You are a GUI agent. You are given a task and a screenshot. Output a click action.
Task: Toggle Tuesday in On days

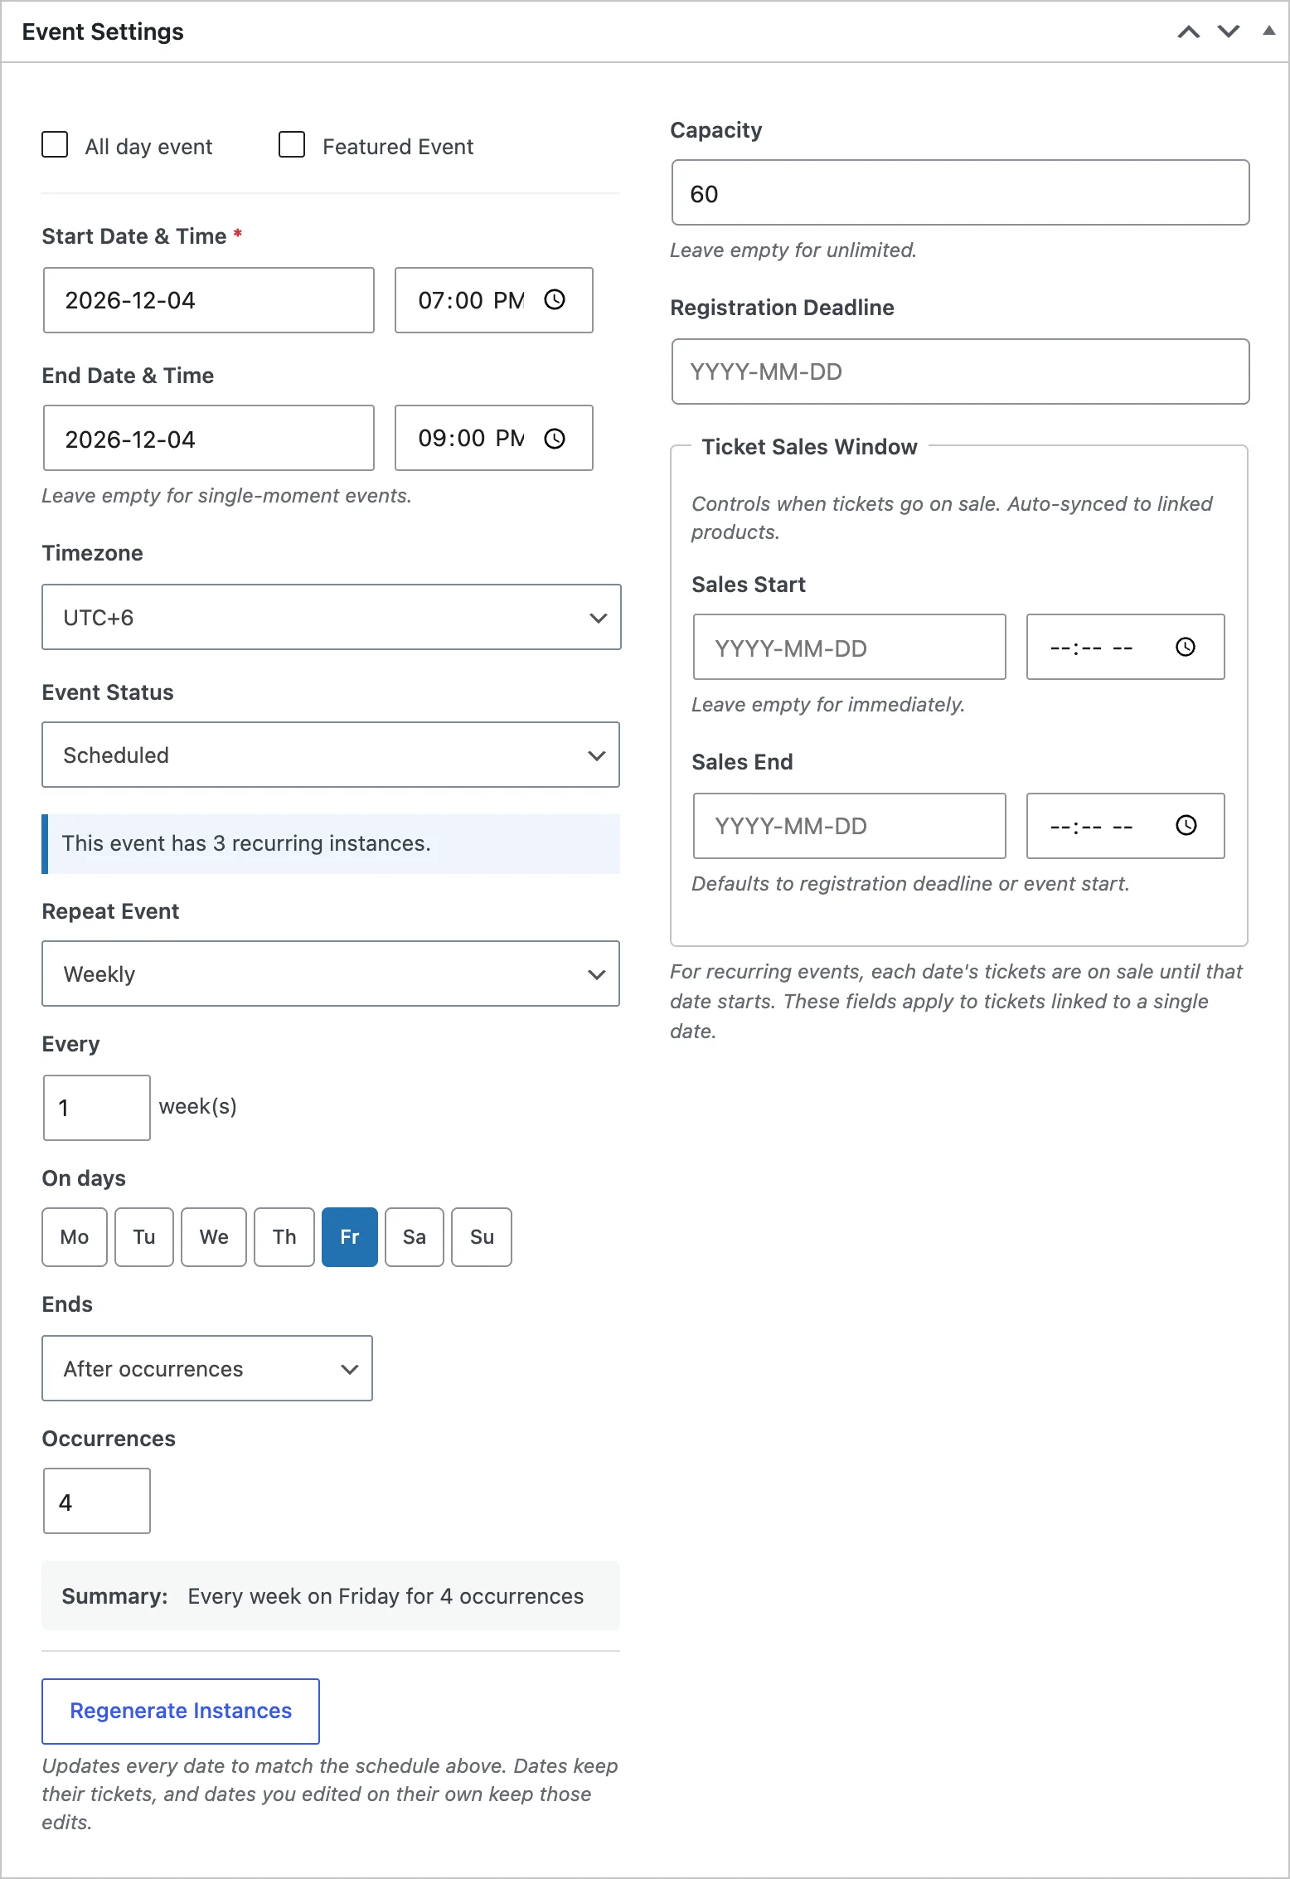pyautogui.click(x=144, y=1237)
